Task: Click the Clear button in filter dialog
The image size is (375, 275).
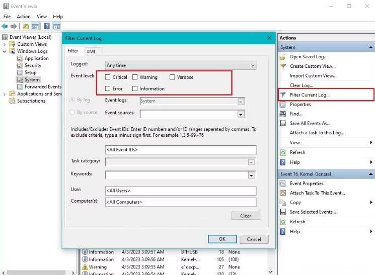Action: coord(246,216)
